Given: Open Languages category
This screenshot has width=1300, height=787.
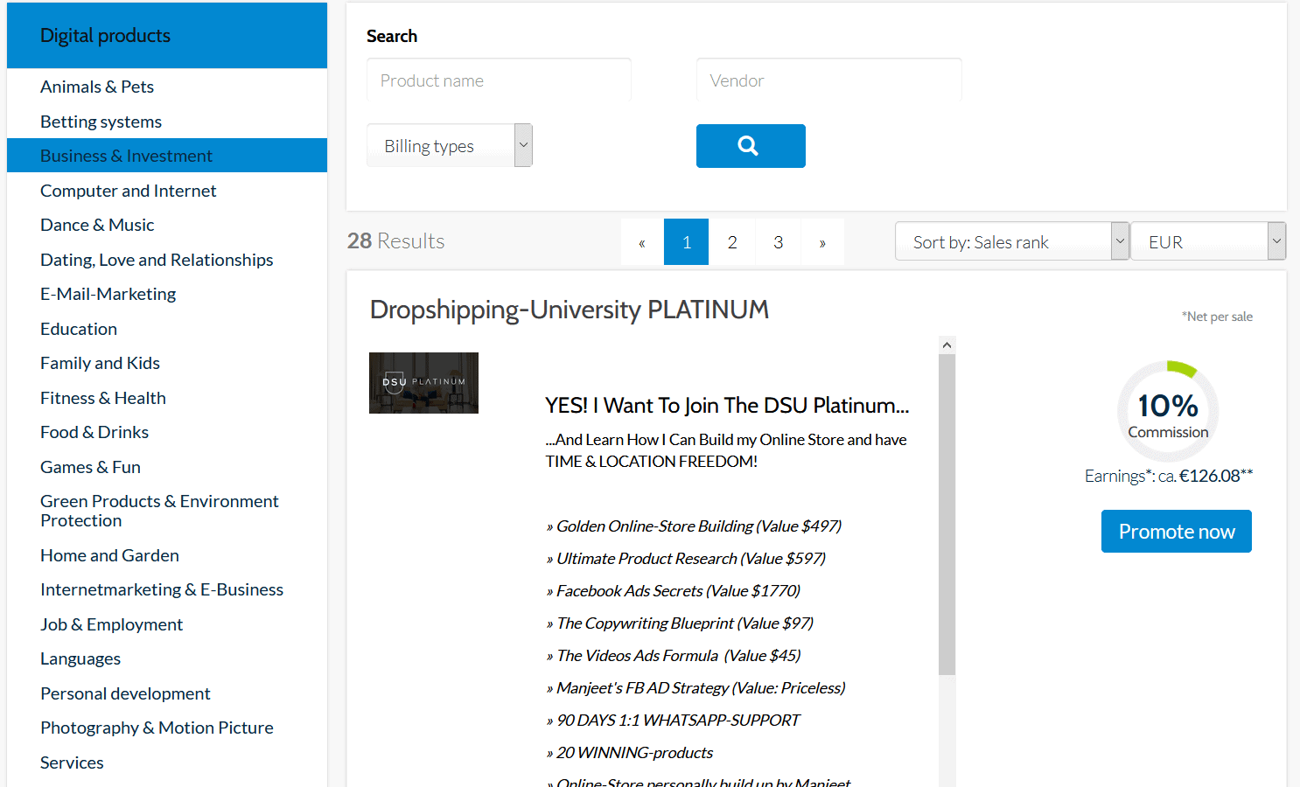Looking at the screenshot, I should pyautogui.click(x=80, y=658).
